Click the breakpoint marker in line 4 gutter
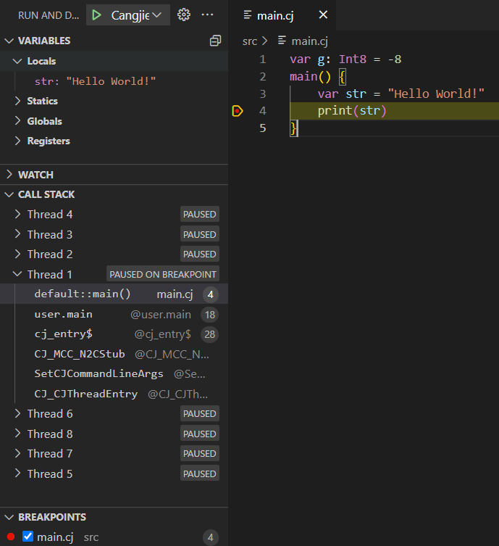 [x=237, y=111]
